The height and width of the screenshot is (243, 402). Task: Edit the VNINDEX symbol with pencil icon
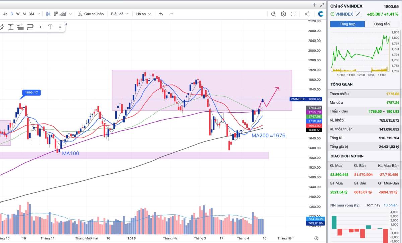click(358, 14)
